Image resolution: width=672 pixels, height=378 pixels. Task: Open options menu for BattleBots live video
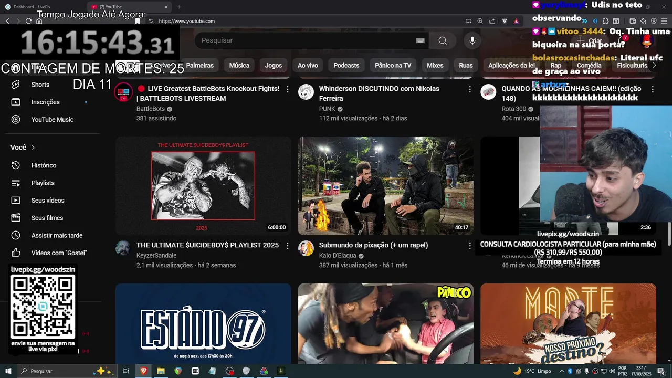point(287,89)
